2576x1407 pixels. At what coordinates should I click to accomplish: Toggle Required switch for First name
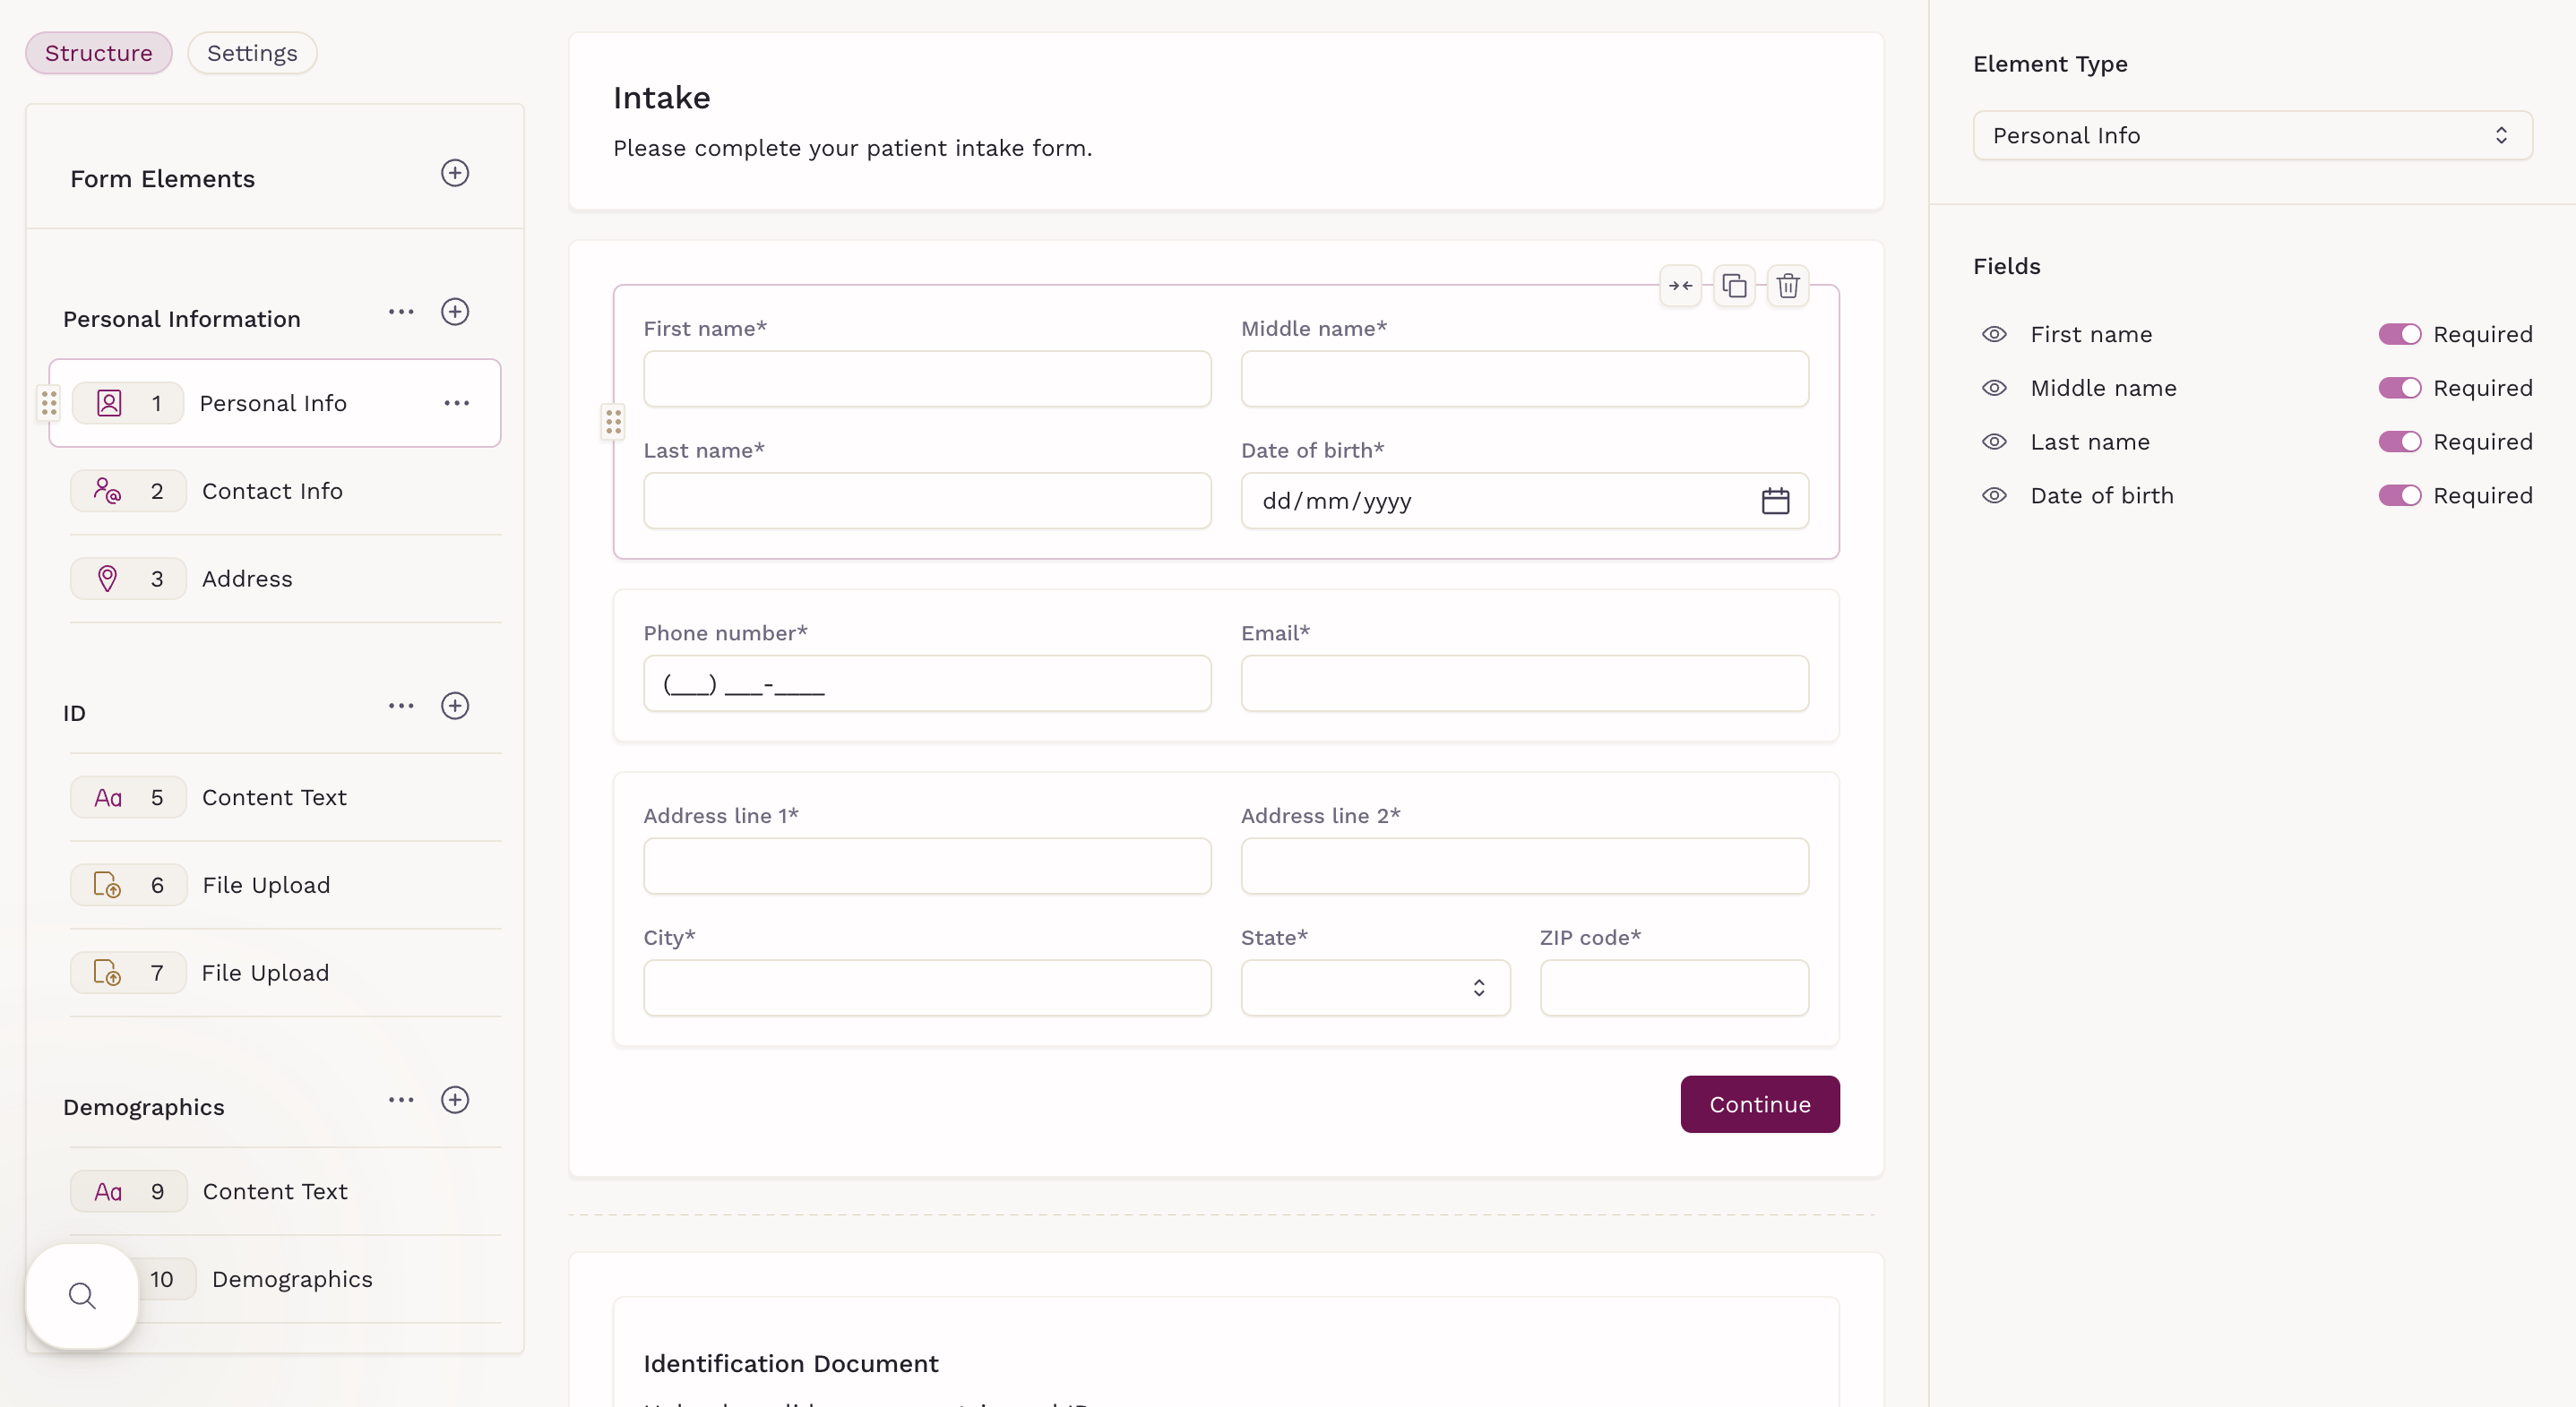[2399, 334]
